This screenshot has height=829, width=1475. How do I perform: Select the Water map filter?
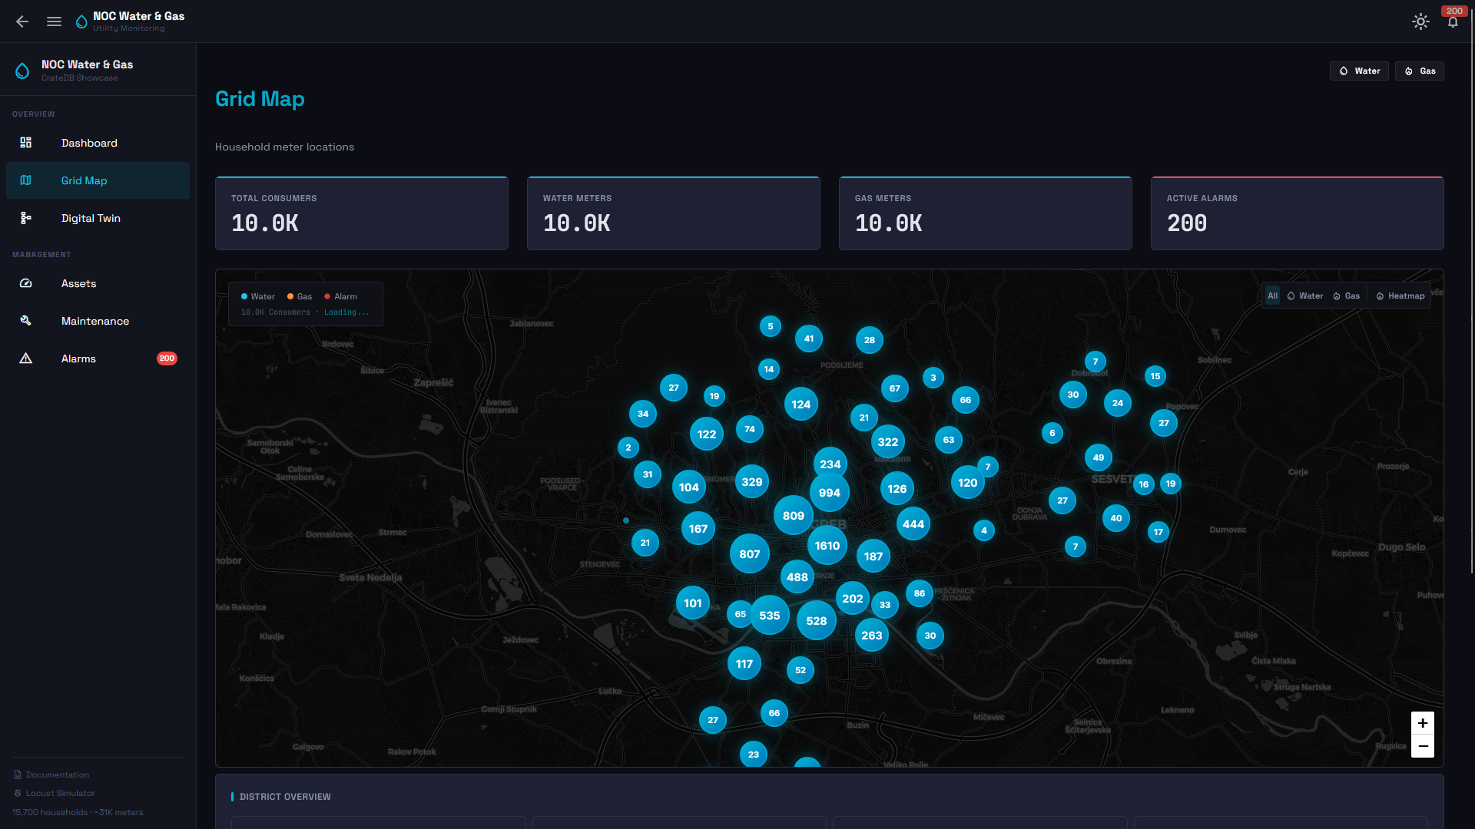(1305, 296)
